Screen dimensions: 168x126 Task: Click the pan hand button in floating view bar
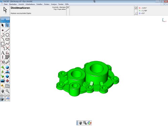[80, 123]
